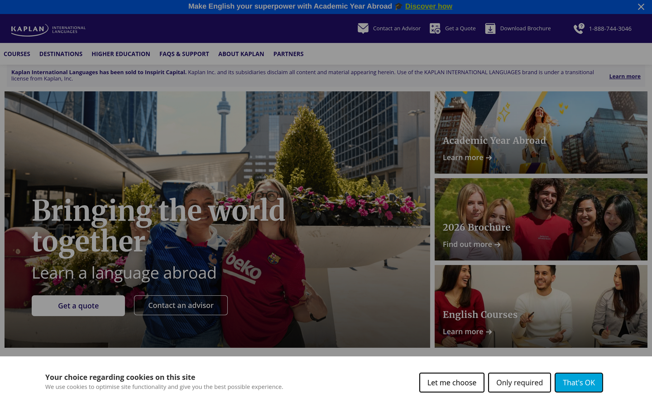
Task: Click the Let me choose cookie button
Action: click(452, 383)
